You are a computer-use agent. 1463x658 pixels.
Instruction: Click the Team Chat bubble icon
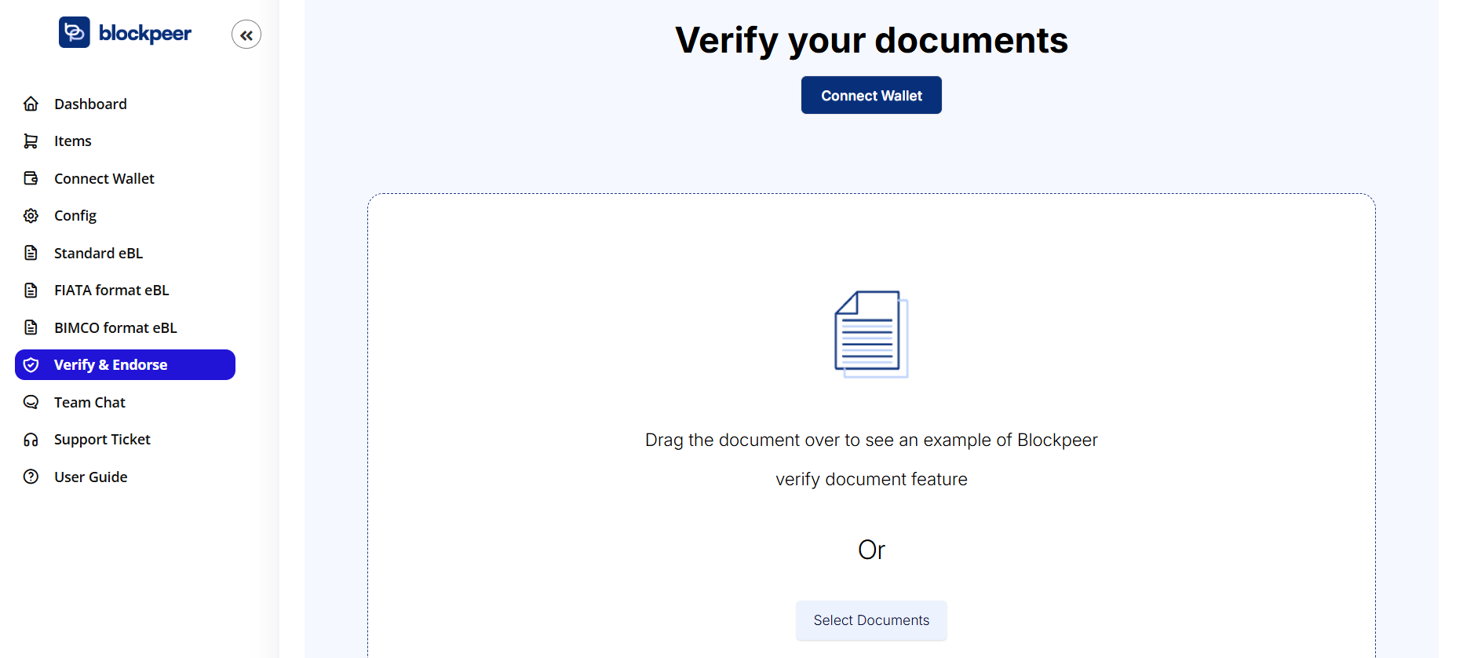point(31,402)
